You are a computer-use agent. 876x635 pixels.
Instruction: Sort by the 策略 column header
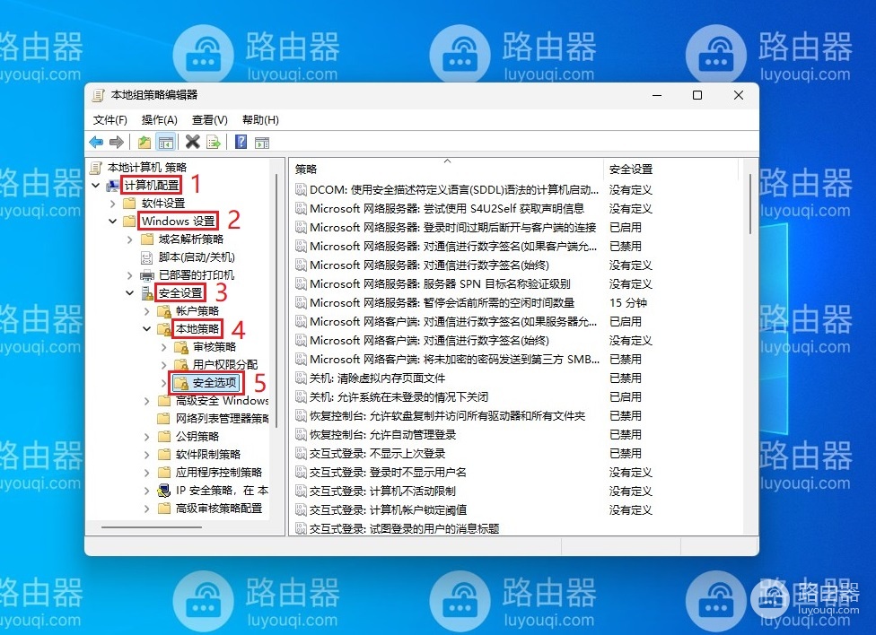[x=446, y=169]
